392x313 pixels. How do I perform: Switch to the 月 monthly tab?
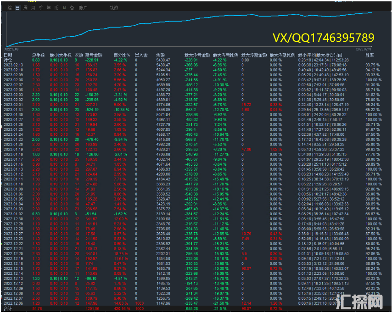(33, 8)
